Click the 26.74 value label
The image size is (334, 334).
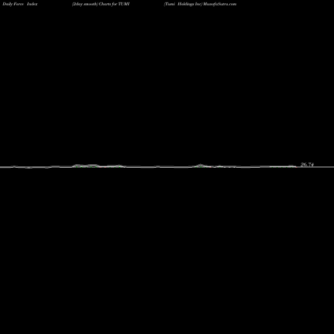coord(307,164)
